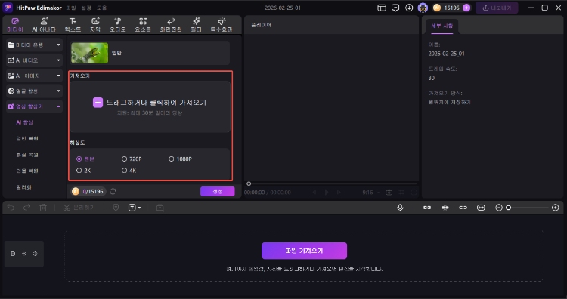Click the fit-timeline-width arrows icon
Screen dimensions: 567x299
pos(481,208)
